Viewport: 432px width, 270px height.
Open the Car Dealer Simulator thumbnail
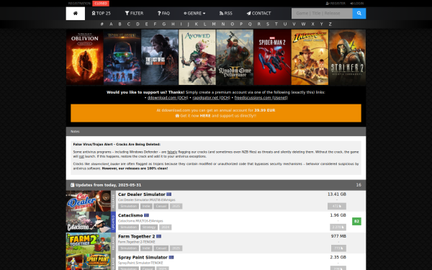[x=88, y=201]
